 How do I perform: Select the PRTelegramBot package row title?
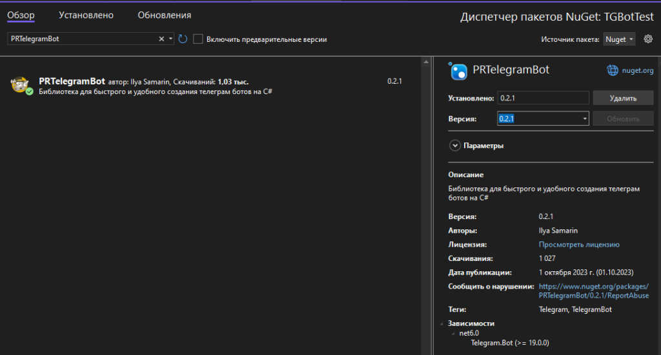click(x=72, y=81)
